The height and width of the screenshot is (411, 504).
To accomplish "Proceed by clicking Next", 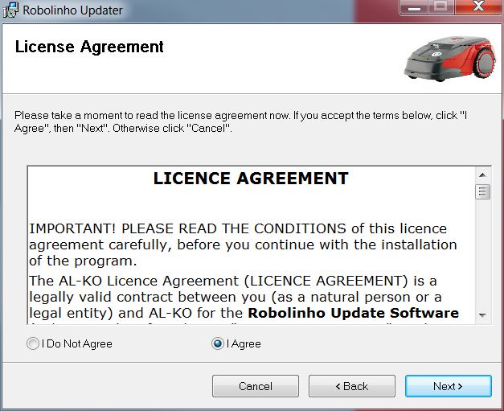I will pos(448,386).
